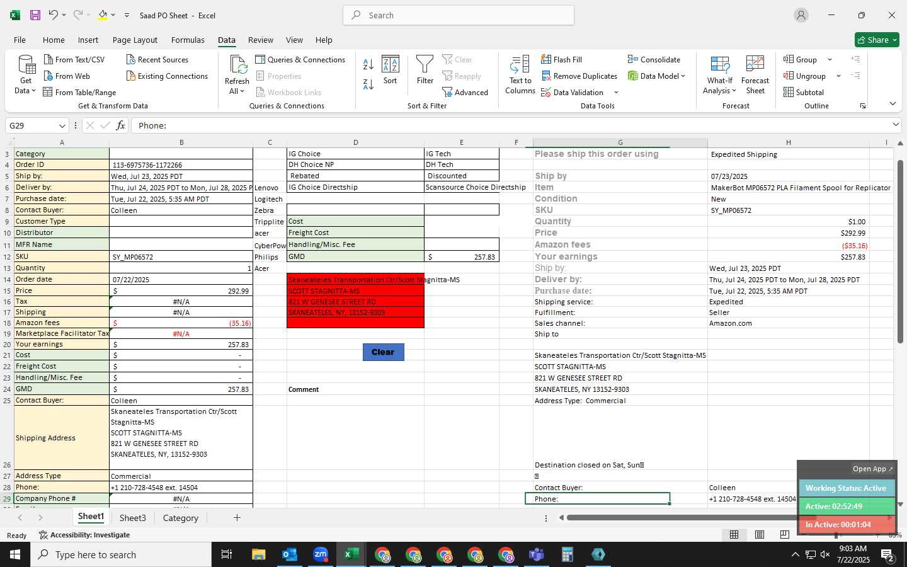Expand the Data Validation dropdown arrow
Viewport: 907px width, 567px height.
[x=616, y=93]
